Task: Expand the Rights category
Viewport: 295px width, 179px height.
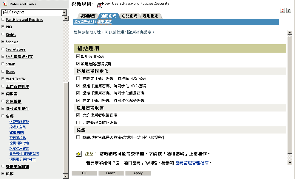Action: [3, 34]
